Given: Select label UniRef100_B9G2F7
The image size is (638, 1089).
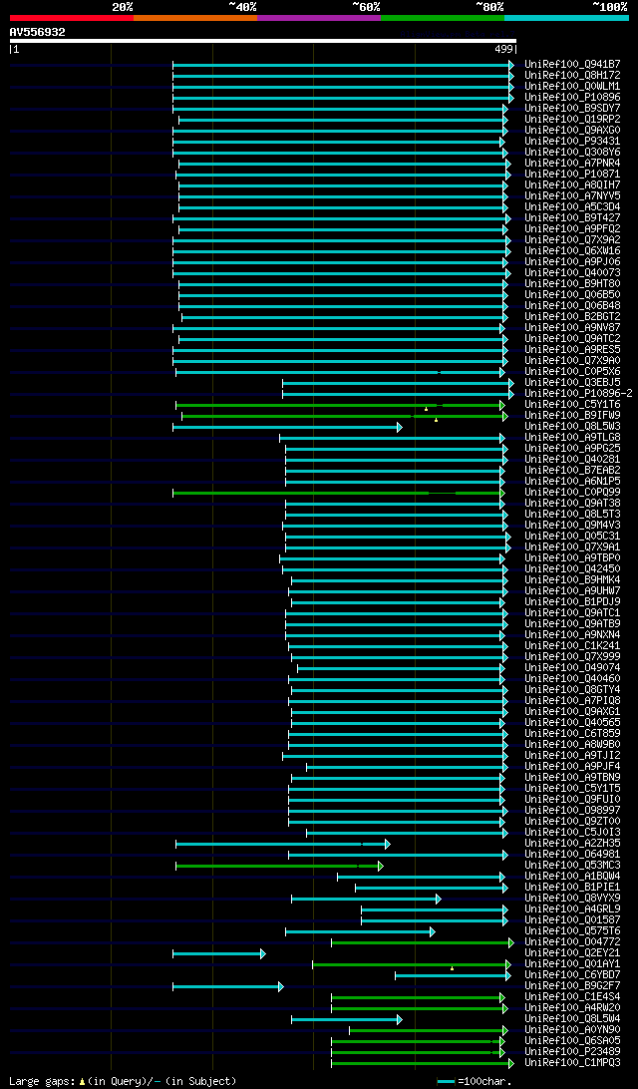Looking at the screenshot, I should [x=573, y=986].
